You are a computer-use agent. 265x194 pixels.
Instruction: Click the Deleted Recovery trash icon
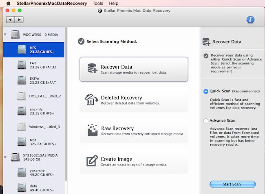tap(91, 100)
